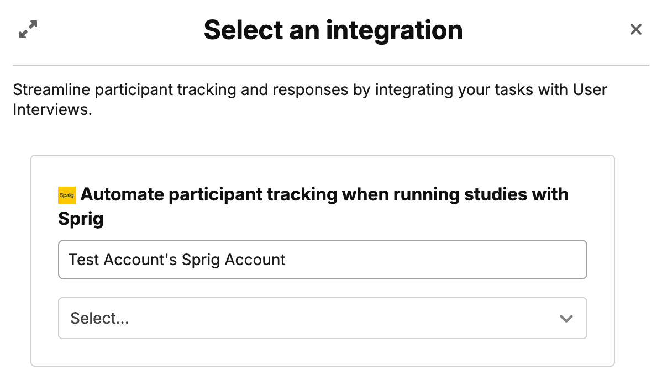Viewport: 662px width, 391px height.
Task: Expand the dialog to full screen
Action: [x=28, y=29]
